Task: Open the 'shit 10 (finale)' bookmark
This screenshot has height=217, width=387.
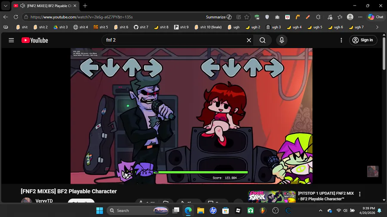Action: tap(208, 27)
